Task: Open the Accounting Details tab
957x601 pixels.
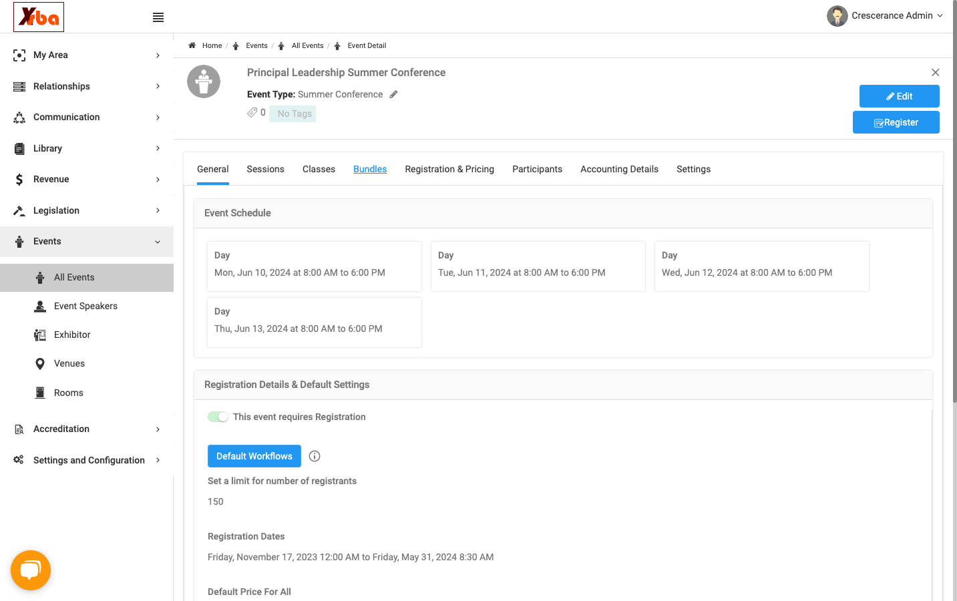Action: click(619, 169)
